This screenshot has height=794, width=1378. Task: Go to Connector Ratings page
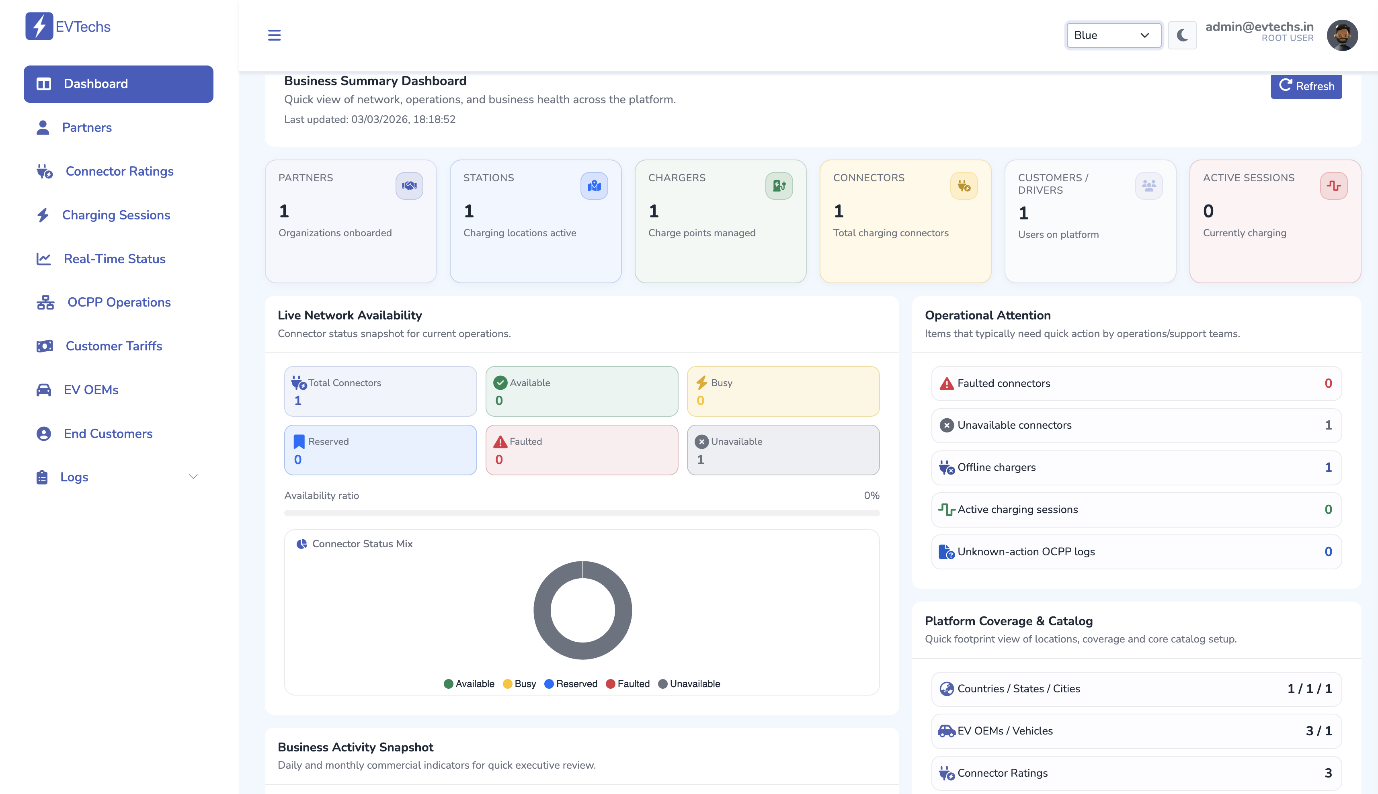(119, 171)
